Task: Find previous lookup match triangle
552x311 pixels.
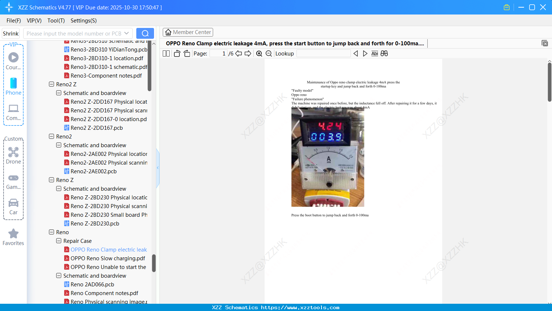Action: [x=356, y=54]
